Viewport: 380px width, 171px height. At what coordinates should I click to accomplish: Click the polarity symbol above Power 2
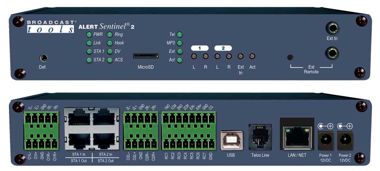345,126
